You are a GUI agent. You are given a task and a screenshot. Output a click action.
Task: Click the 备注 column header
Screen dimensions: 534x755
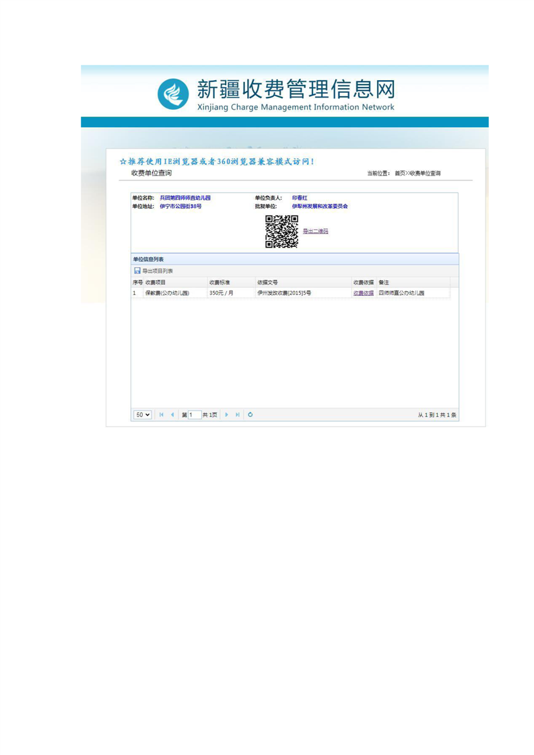(413, 282)
